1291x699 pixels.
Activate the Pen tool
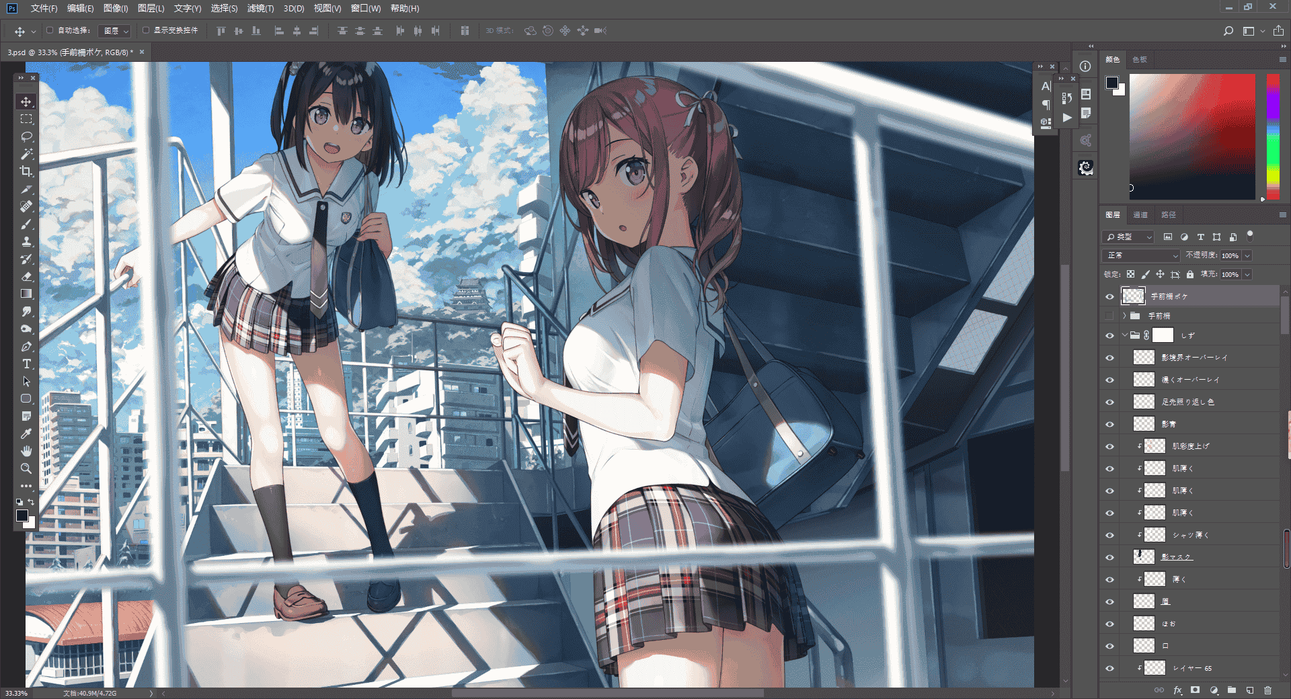point(26,346)
